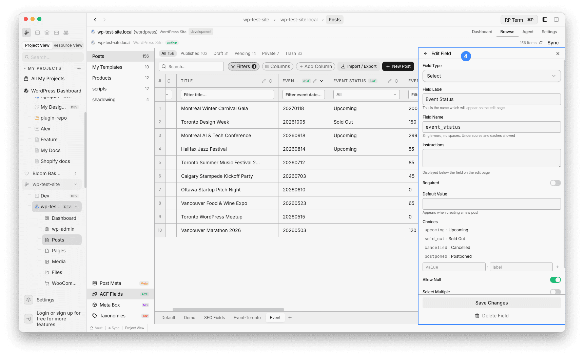
Task: Click Save Changes
Action: [x=491, y=303]
